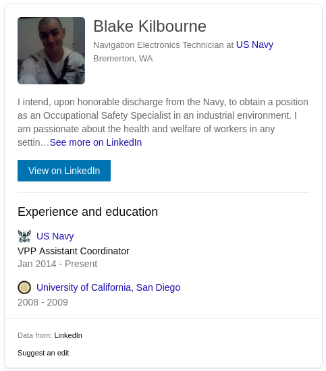
Task: Click the Experience and education heading
Action: pyautogui.click(x=88, y=212)
